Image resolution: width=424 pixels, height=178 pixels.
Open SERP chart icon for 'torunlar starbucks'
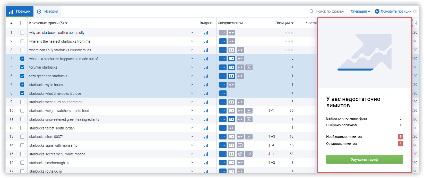[x=206, y=67]
